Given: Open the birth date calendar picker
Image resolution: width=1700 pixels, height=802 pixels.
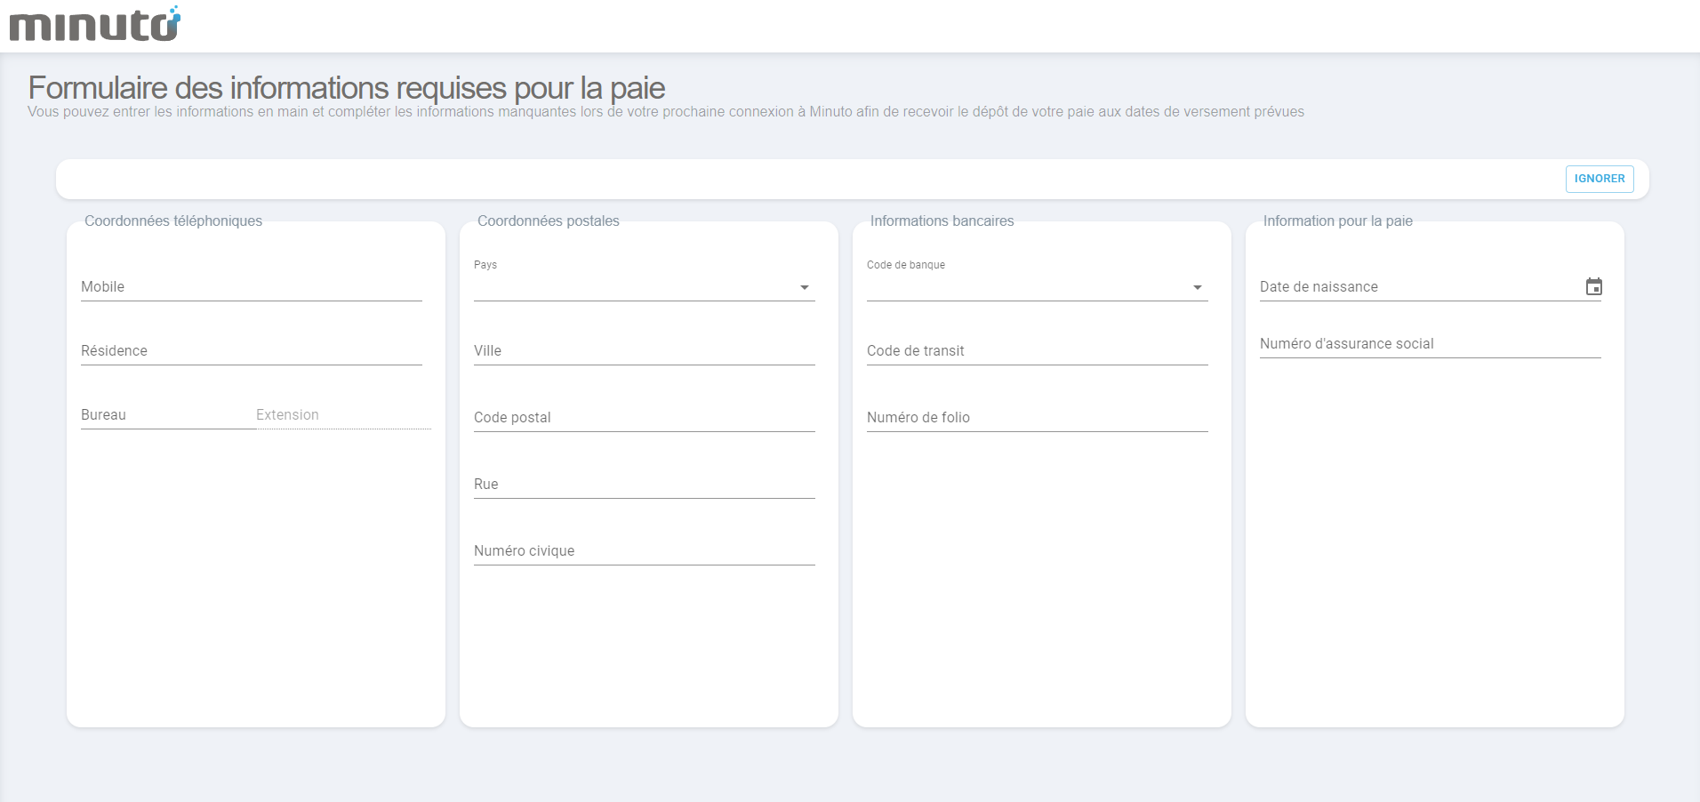Looking at the screenshot, I should [1593, 286].
